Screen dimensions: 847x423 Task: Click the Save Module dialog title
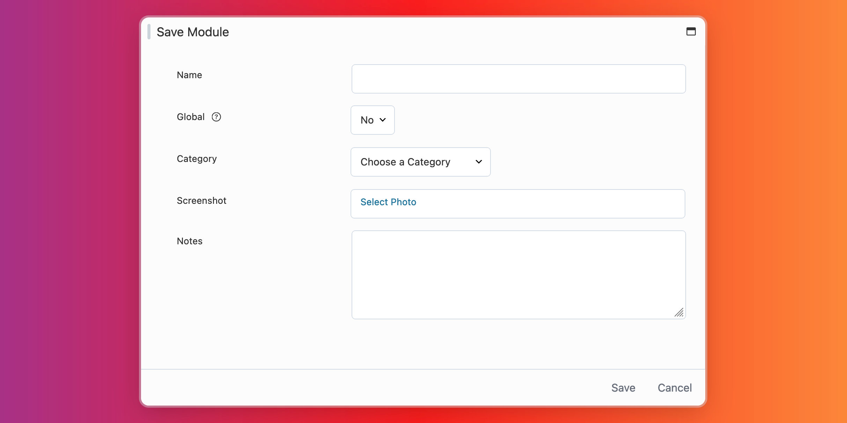(193, 32)
